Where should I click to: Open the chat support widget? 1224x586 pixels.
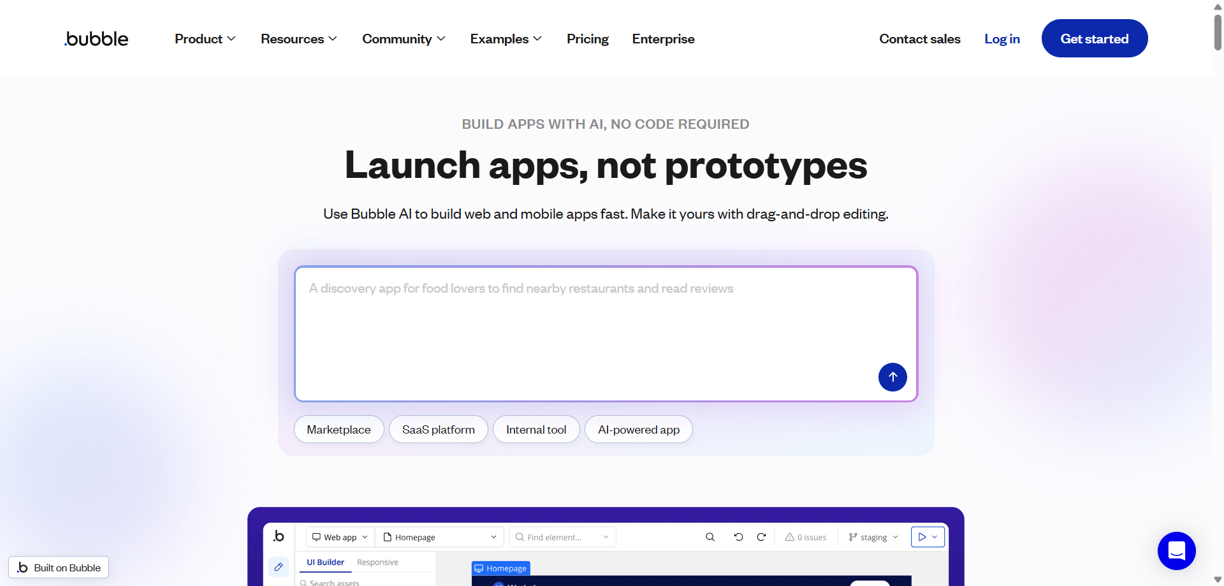(x=1177, y=551)
